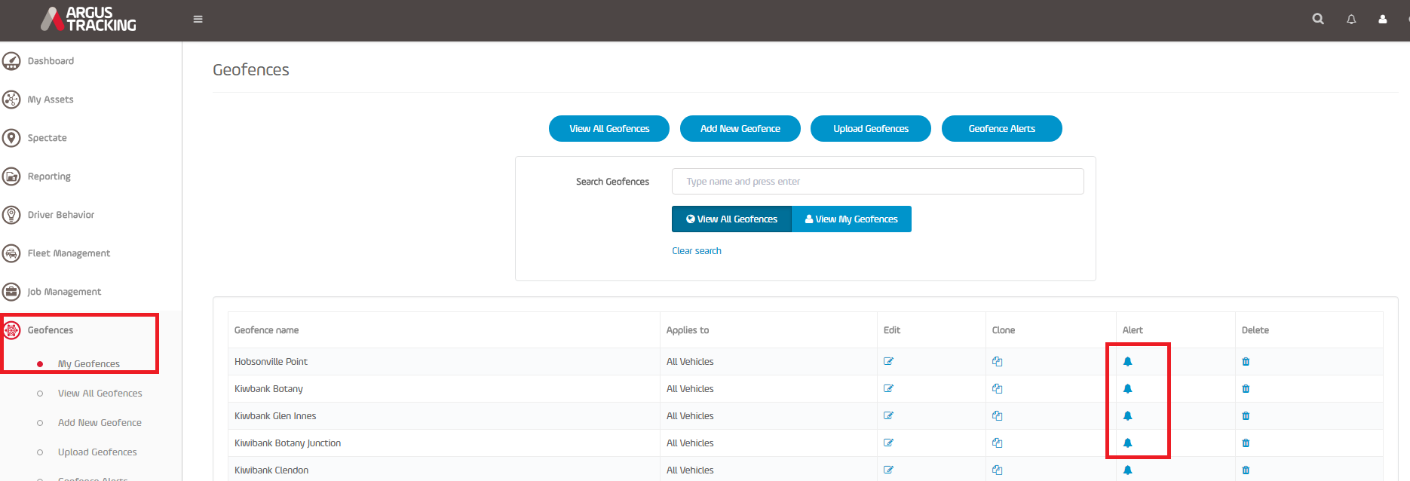
Task: Clone the Kiwbank Botany geofence
Action: 998,389
